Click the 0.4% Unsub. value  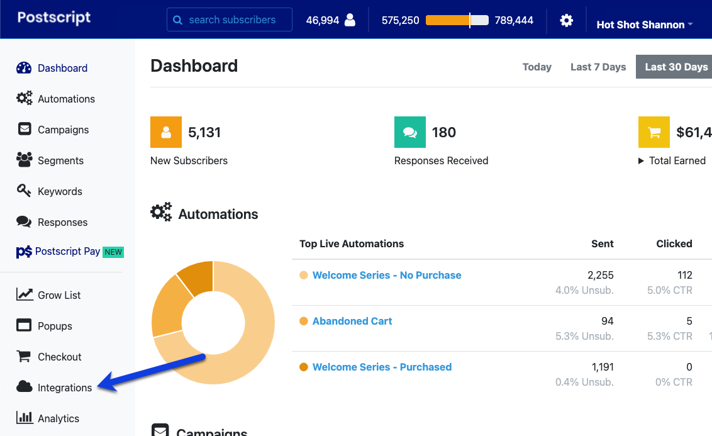click(x=584, y=383)
